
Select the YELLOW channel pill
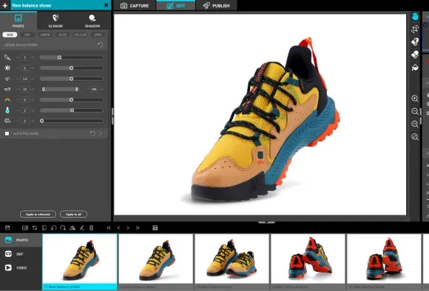[80, 35]
